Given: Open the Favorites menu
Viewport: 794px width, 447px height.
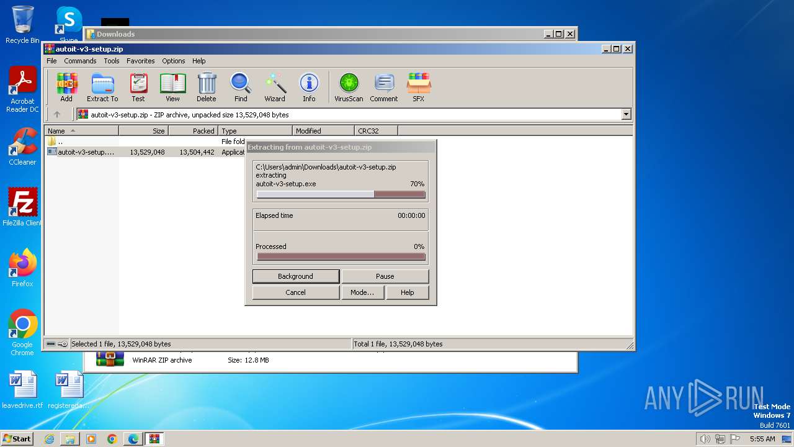Looking at the screenshot, I should [x=141, y=61].
